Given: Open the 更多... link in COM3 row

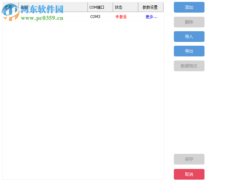Looking at the screenshot, I should (x=151, y=17).
